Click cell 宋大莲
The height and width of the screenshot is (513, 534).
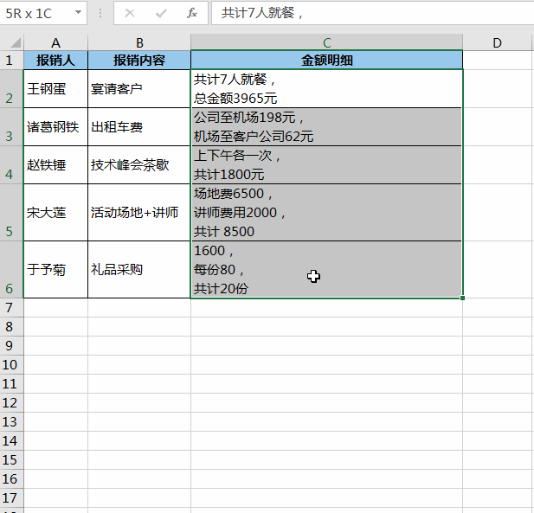click(x=55, y=213)
